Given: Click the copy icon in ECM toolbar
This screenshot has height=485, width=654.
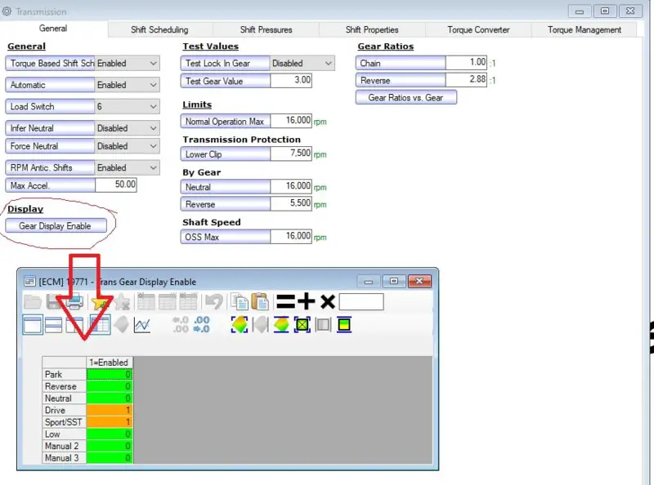Looking at the screenshot, I should pyautogui.click(x=240, y=301).
